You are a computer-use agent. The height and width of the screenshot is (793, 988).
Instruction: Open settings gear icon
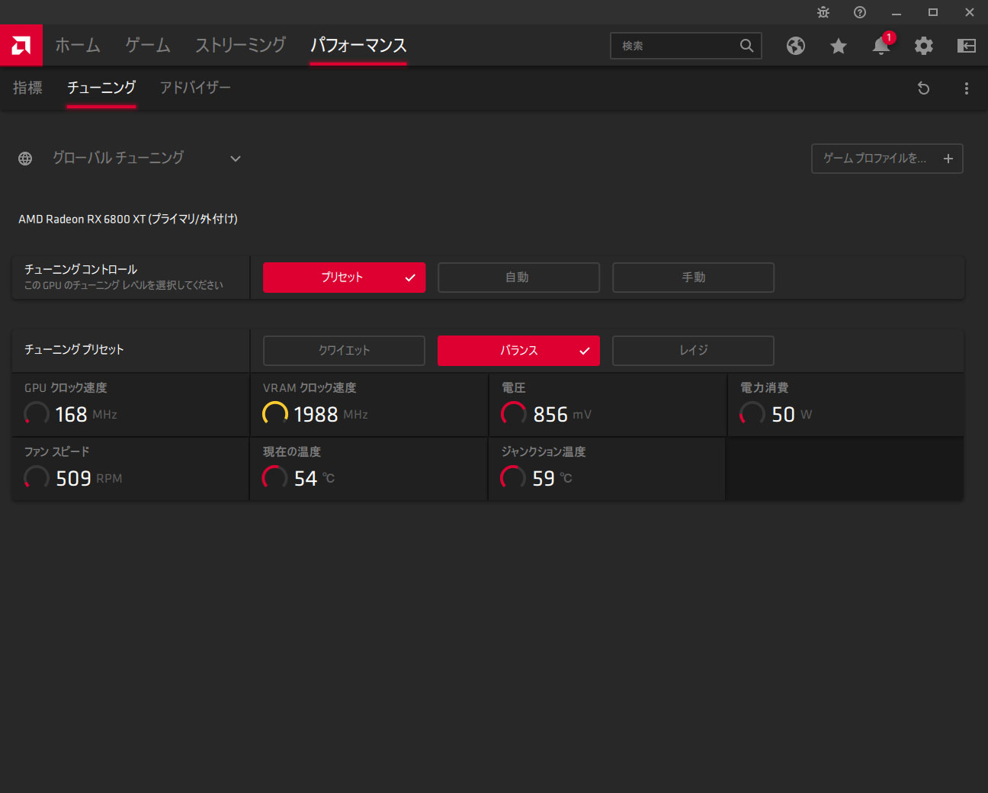924,46
